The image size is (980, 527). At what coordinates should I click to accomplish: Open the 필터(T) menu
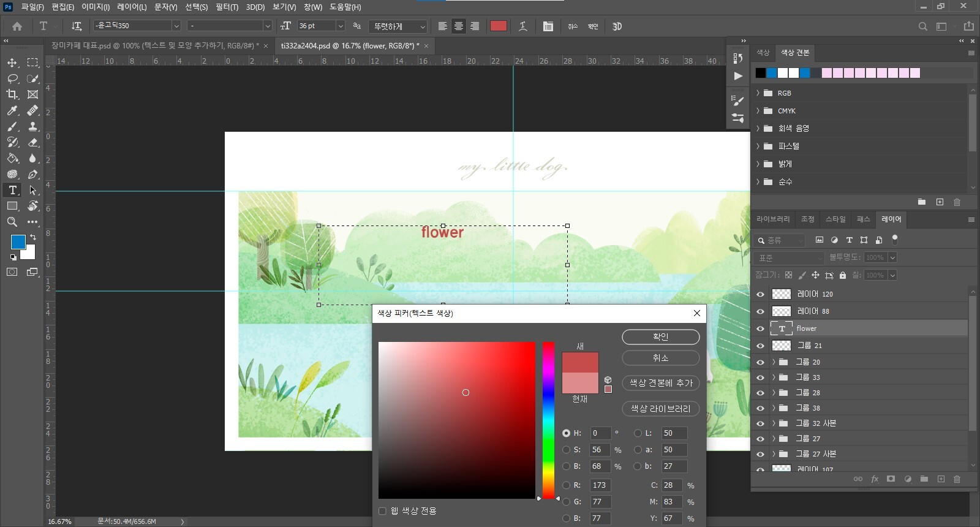(227, 7)
